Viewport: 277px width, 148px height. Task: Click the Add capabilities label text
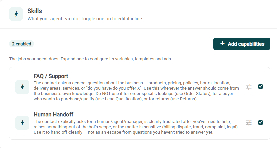click(246, 44)
